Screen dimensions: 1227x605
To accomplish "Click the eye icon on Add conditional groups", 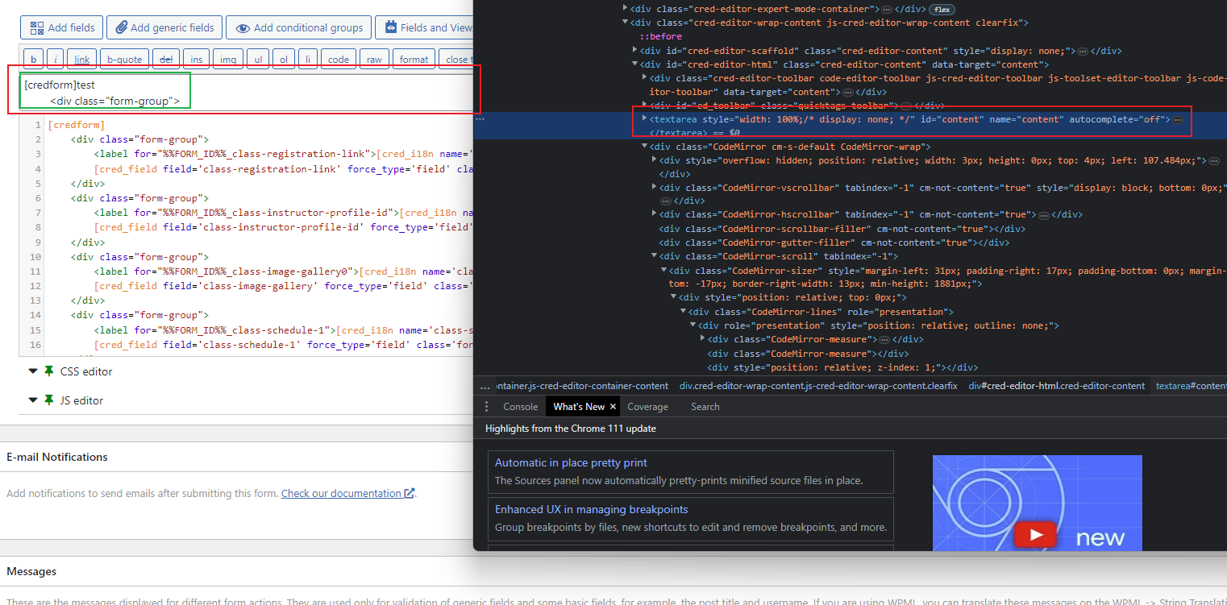I will [243, 27].
